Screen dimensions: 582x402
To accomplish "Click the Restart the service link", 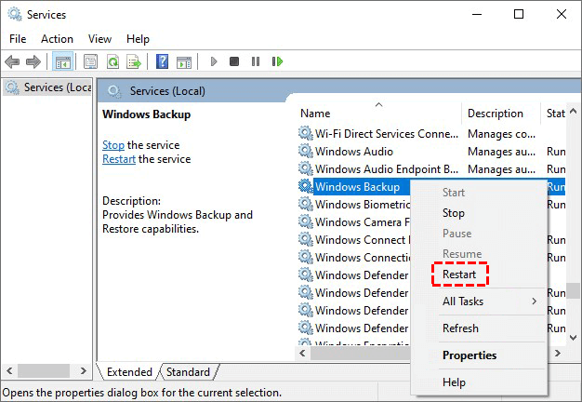I will (119, 159).
